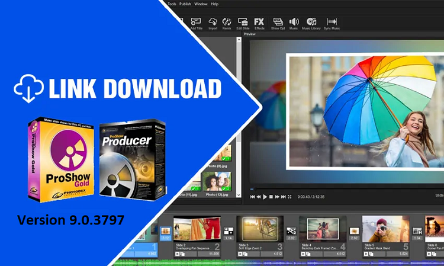The image size is (444, 266).
Task: Select the Preview panel tab
Action: point(249,34)
